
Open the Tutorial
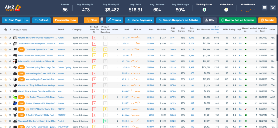click(x=267, y=20)
